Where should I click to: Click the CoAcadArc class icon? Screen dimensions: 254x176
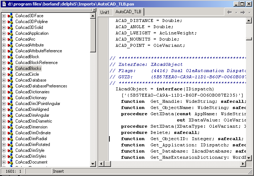point(10,39)
